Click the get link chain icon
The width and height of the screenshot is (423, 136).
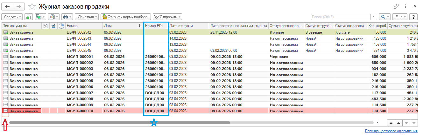coord(396,6)
